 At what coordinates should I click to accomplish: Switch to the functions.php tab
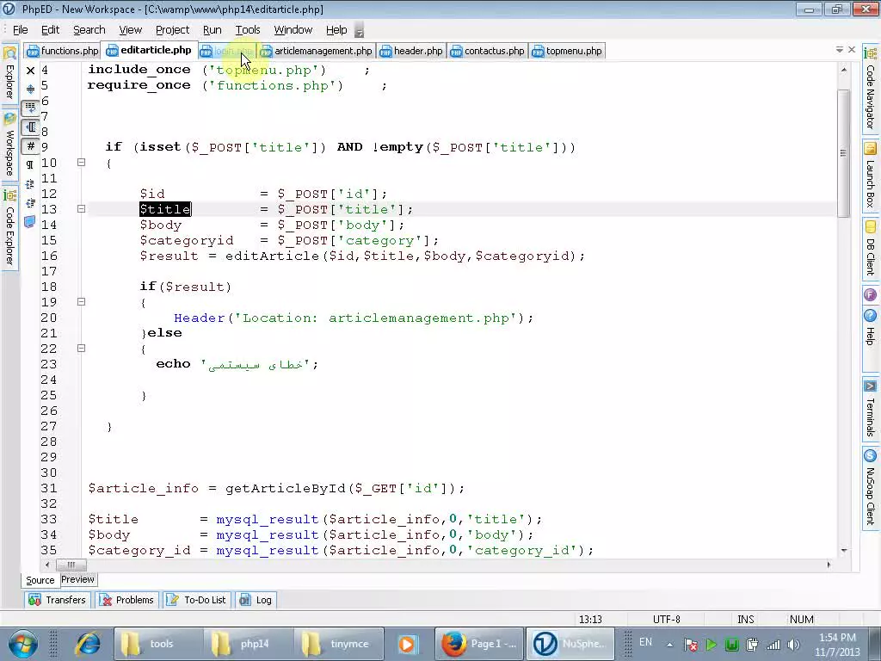(62, 51)
